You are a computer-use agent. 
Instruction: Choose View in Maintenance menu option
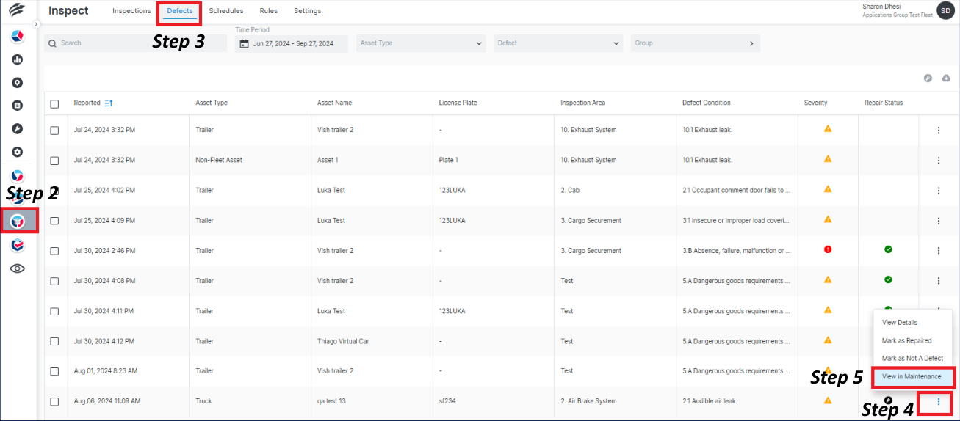912,376
